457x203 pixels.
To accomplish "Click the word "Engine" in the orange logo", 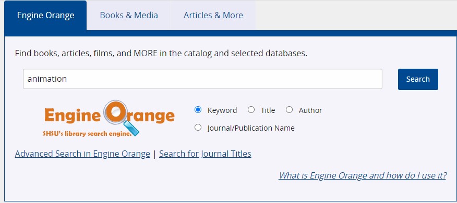I will [x=73, y=116].
